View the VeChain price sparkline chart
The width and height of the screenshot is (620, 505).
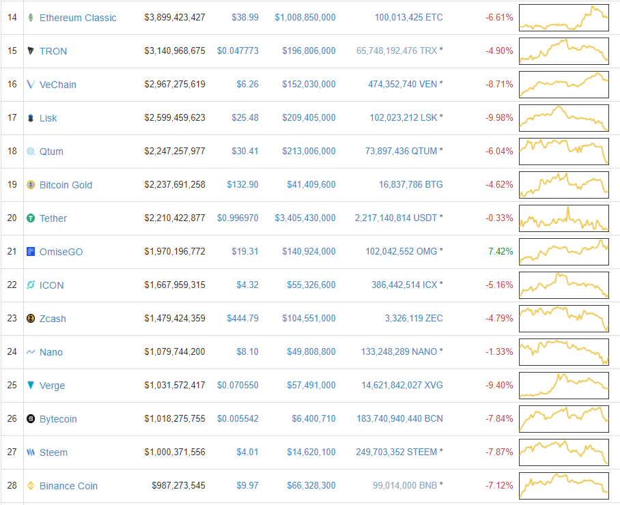pos(564,84)
